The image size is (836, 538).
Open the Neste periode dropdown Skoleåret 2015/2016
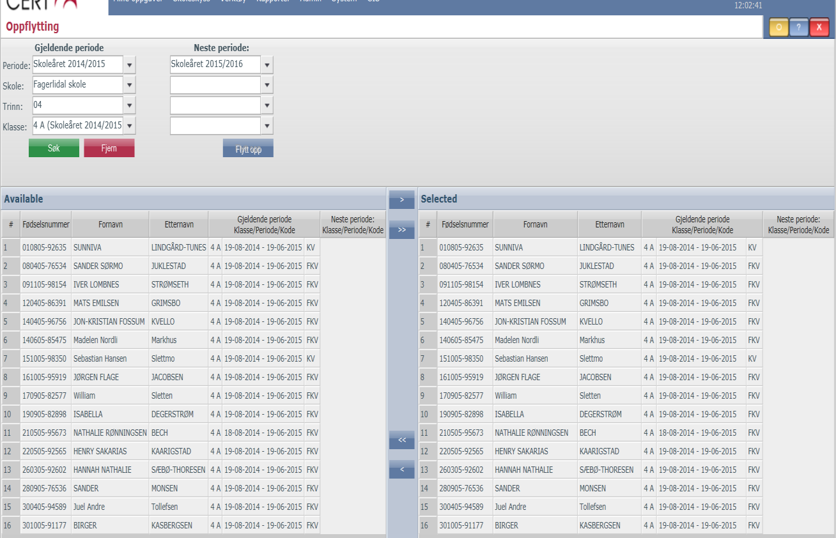267,65
